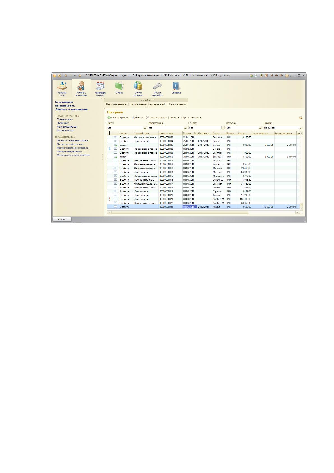Expand the Печать dropdown menu
Viewport: 334px width, 473px height.
[x=174, y=118]
